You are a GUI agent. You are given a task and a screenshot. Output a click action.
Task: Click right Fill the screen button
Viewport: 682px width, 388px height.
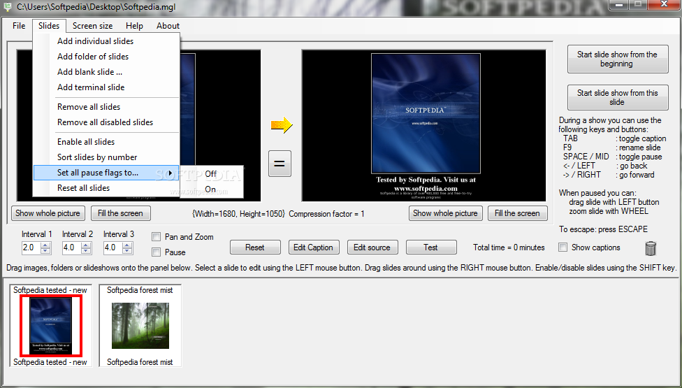click(x=517, y=213)
